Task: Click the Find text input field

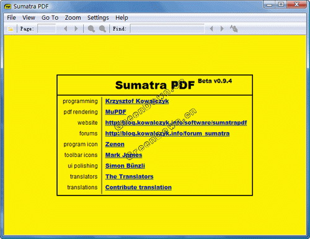Action: 167,29
